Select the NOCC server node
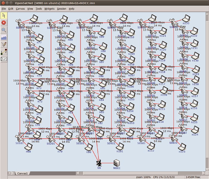 [117, 163]
